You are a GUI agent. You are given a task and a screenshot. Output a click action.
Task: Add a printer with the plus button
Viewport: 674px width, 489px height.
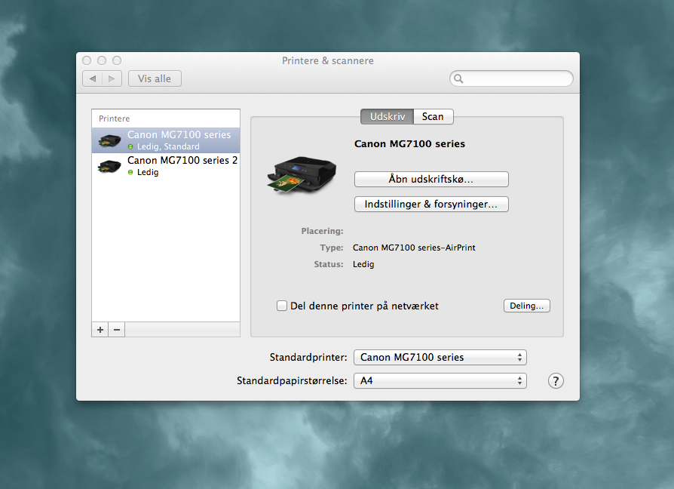pyautogui.click(x=100, y=330)
